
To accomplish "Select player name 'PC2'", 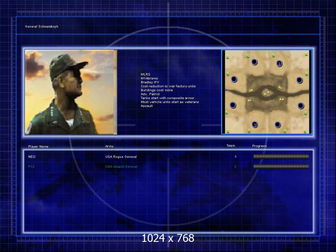I will [31, 166].
